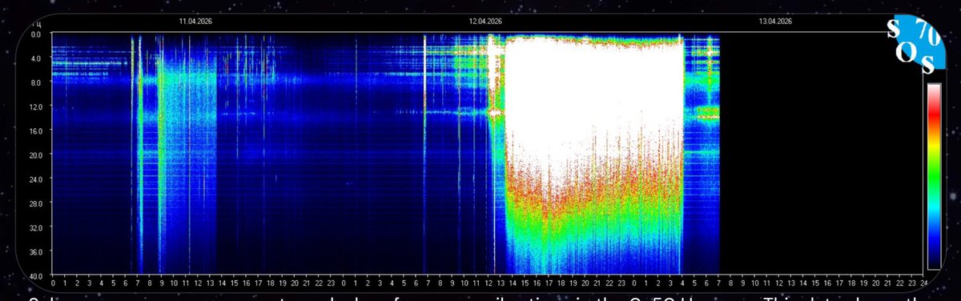Viewport: 961px width, 301px height.
Task: Click the 0.0 frequency axis label
Action: click(x=36, y=35)
